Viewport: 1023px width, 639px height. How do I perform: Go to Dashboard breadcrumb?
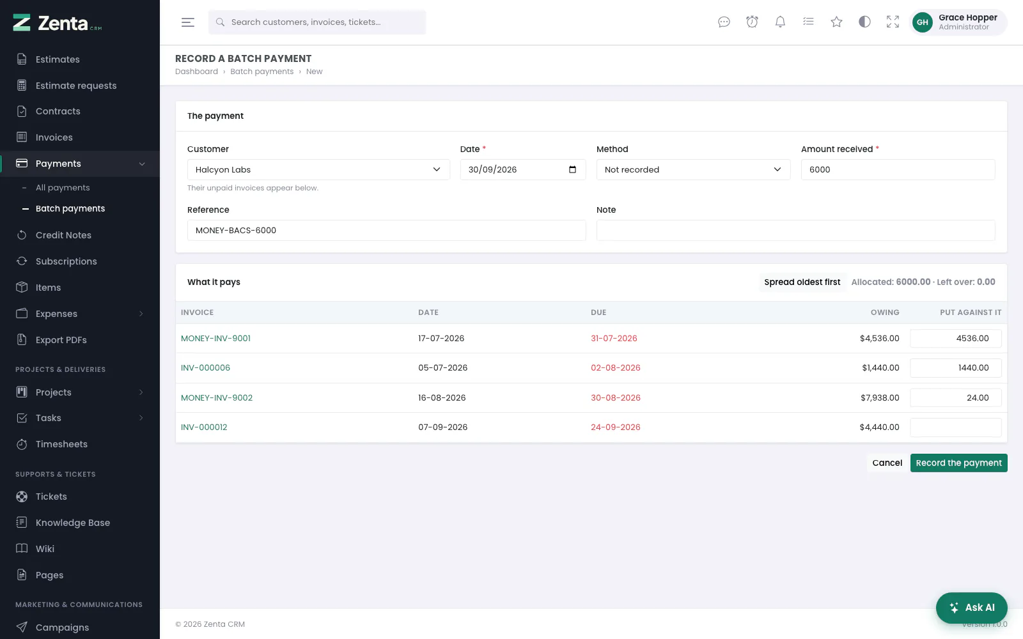coord(196,72)
